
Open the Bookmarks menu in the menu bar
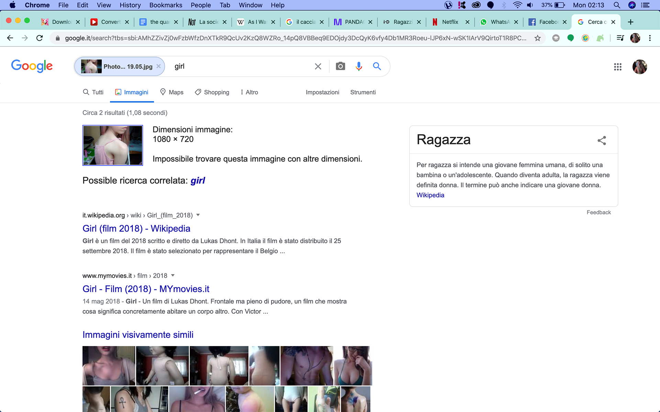[x=166, y=5]
